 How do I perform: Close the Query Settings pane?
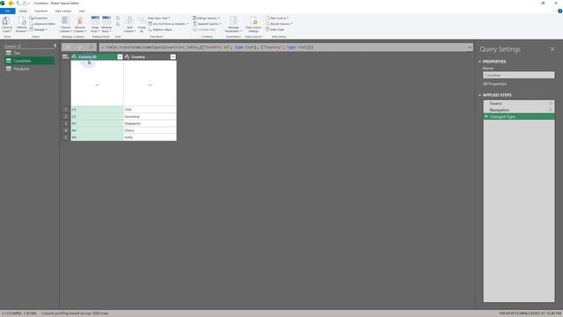(x=552, y=49)
